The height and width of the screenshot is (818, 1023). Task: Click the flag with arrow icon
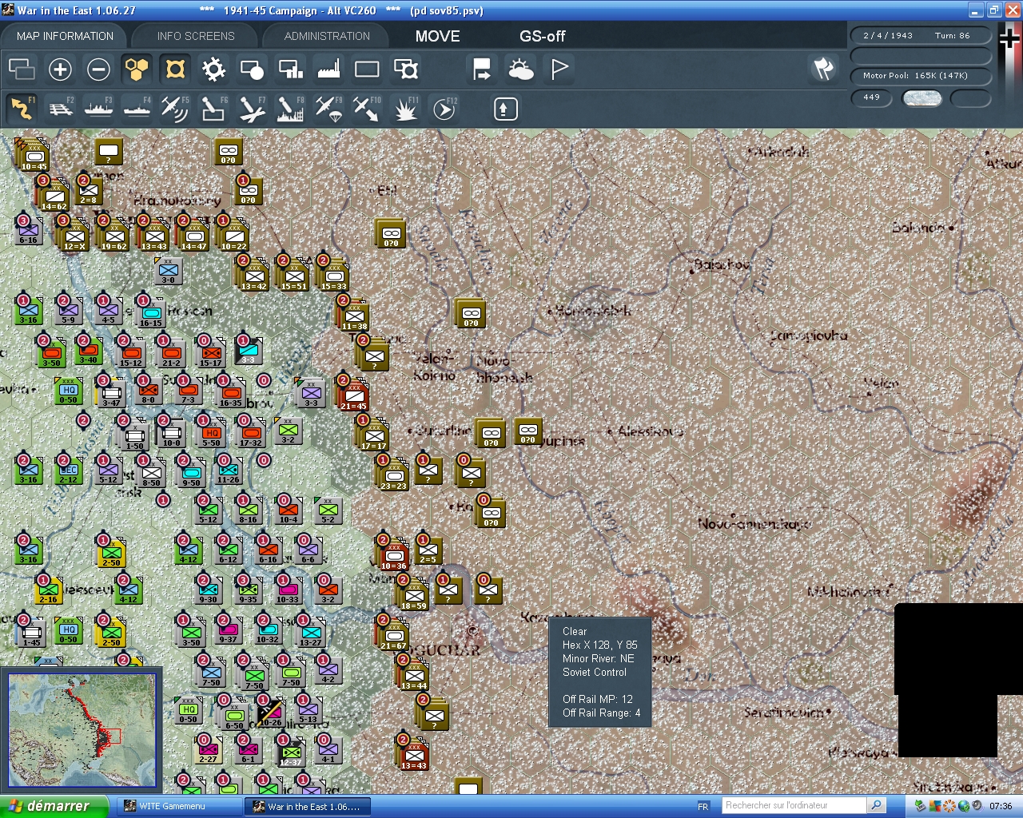click(482, 69)
